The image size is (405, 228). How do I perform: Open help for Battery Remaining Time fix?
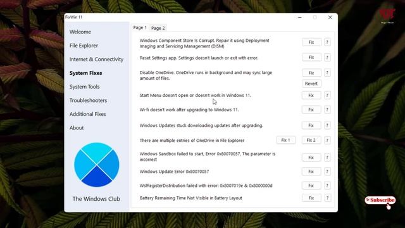tap(327, 198)
